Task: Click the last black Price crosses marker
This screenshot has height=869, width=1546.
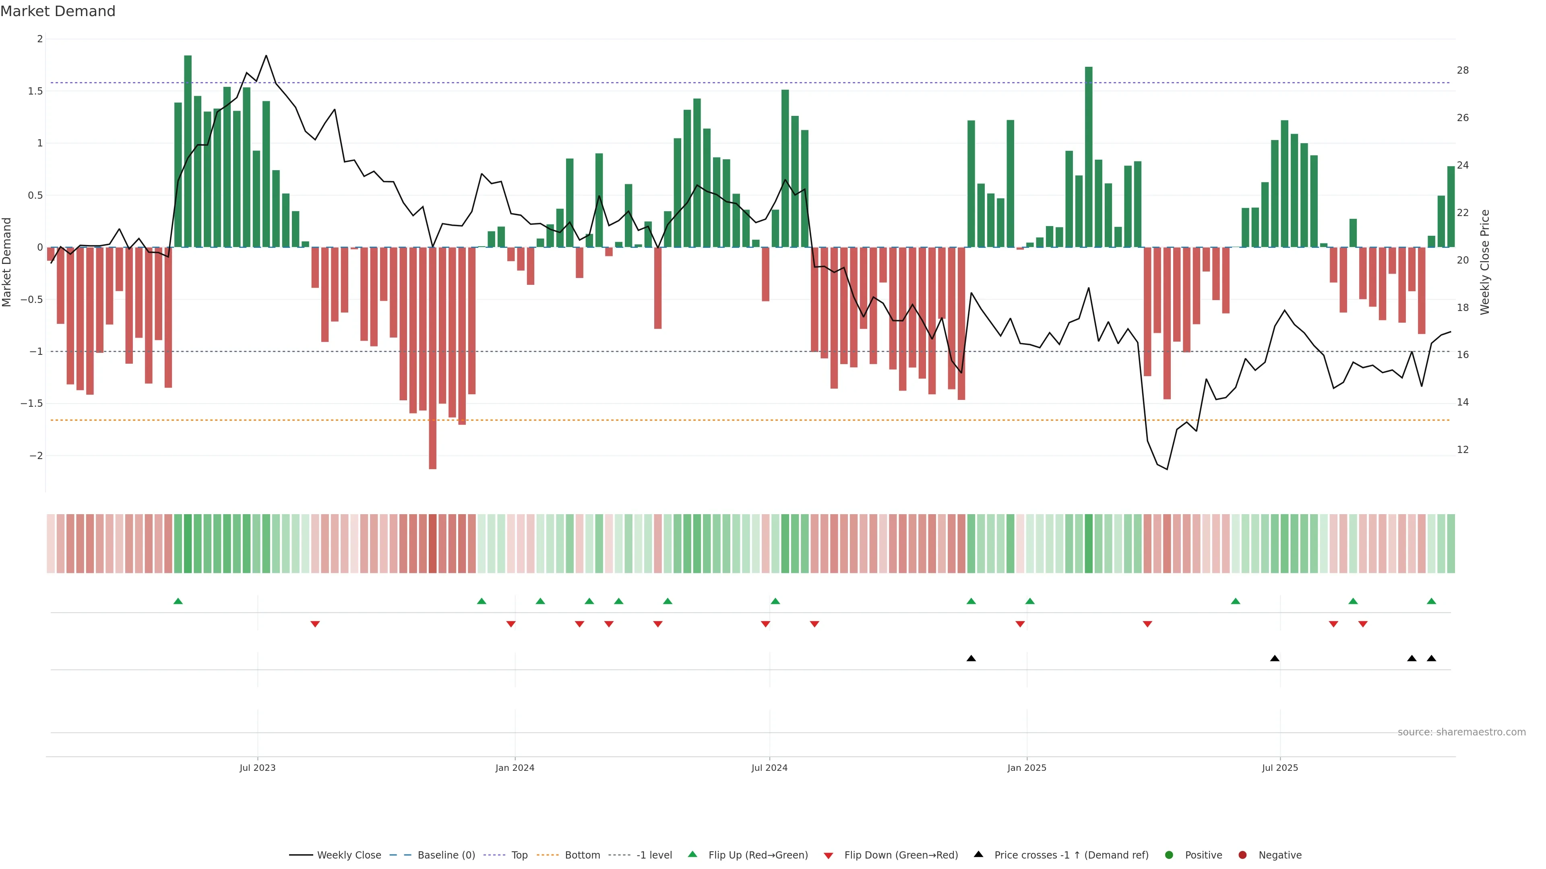Action: coord(1431,659)
